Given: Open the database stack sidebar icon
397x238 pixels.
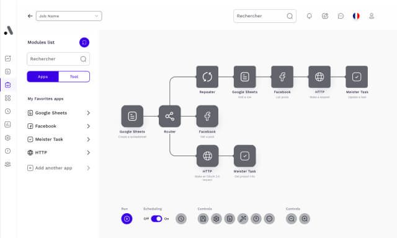Looking at the screenshot, I should click(8, 85).
